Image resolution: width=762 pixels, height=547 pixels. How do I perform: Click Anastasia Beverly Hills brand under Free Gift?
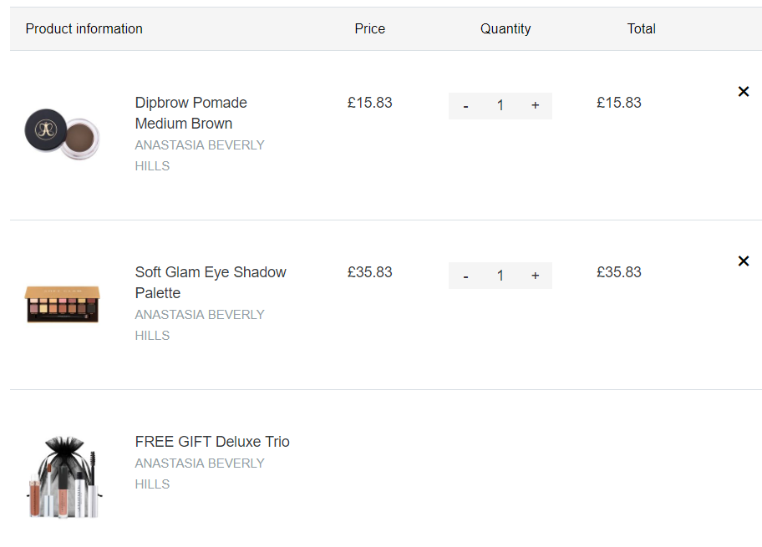pyautogui.click(x=200, y=474)
